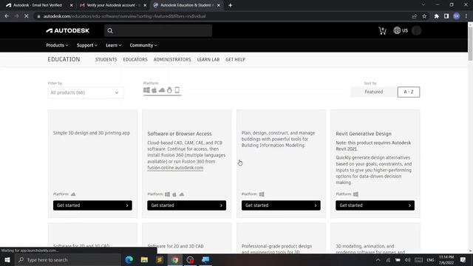Viewport: 473px width, 266px height.
Task: Filter by cloud platform icon
Action: [162, 90]
